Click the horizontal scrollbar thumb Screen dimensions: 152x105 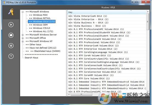point(81,94)
